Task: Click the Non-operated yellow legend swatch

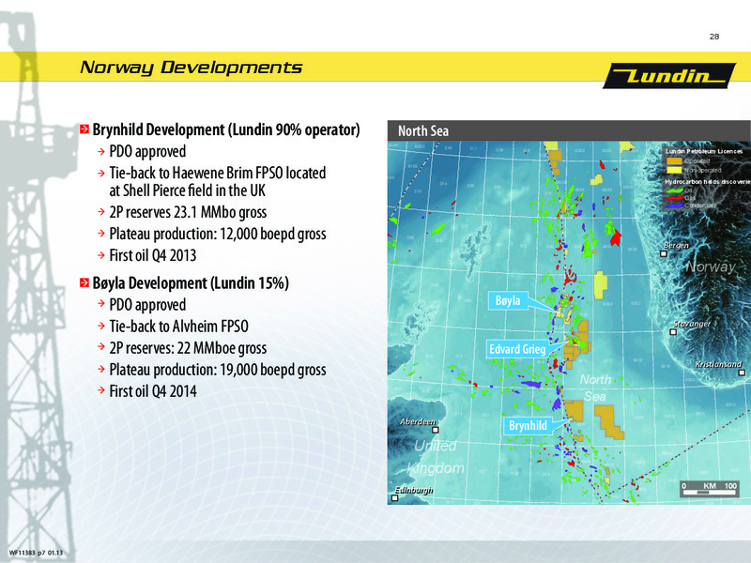Action: tap(674, 170)
